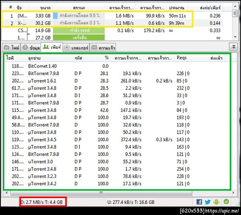241x215 pixels.
Task: Click the Reqs value 3 | 0
Action: point(181,103)
